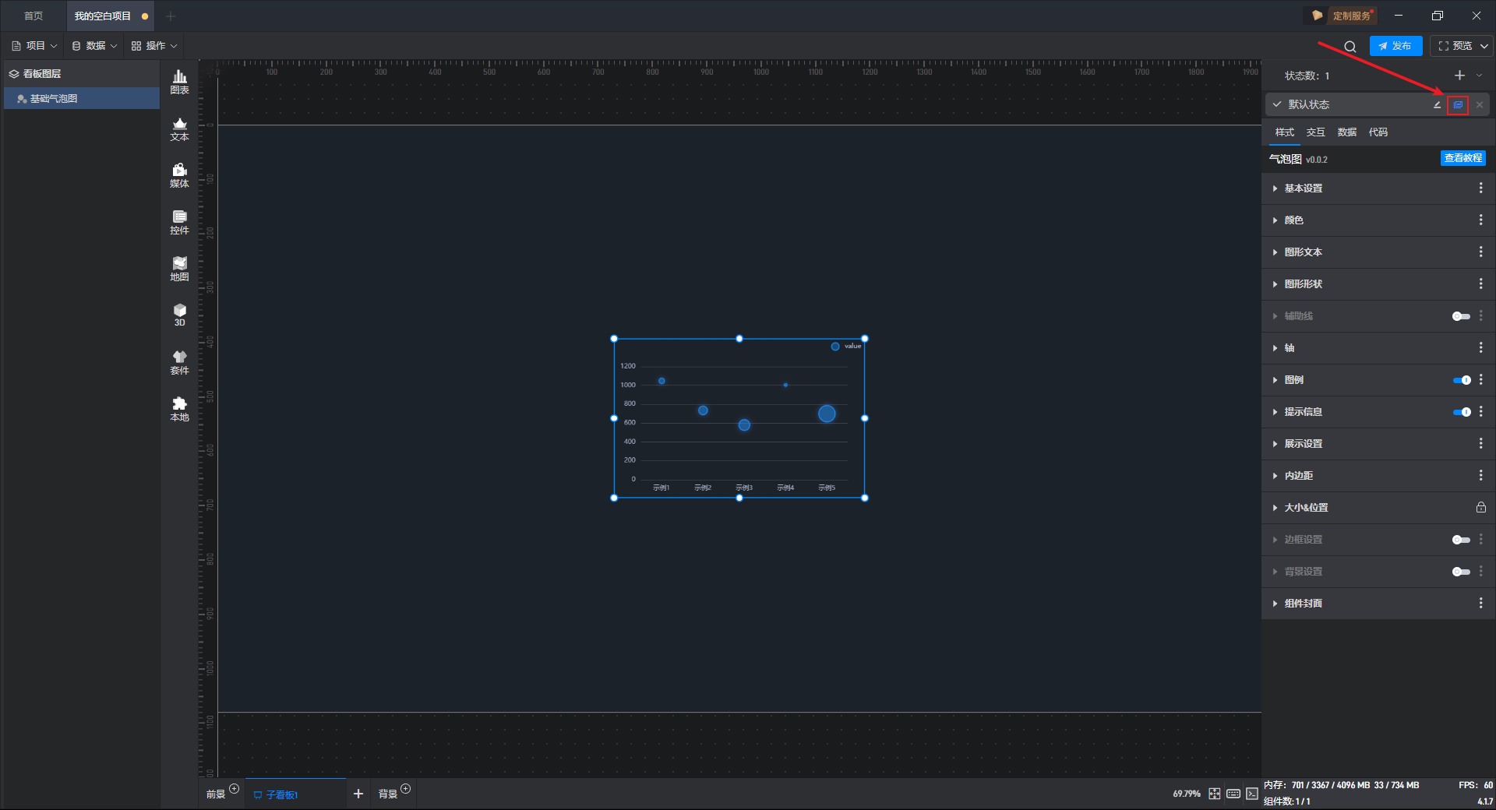This screenshot has width=1496, height=810.
Task: Click the 查看教程 tutorial button
Action: click(x=1462, y=158)
